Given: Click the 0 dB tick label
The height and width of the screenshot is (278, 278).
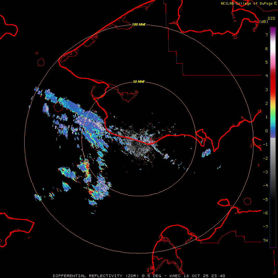Looking at the screenshot, I should tap(267, 131).
